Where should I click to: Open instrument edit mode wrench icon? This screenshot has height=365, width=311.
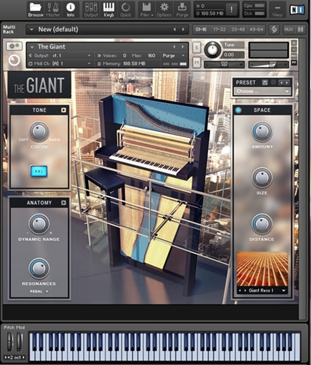14,46
